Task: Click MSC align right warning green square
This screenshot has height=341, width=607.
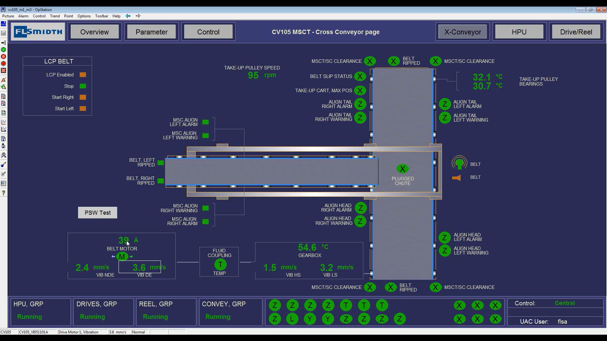Action: coord(205,208)
